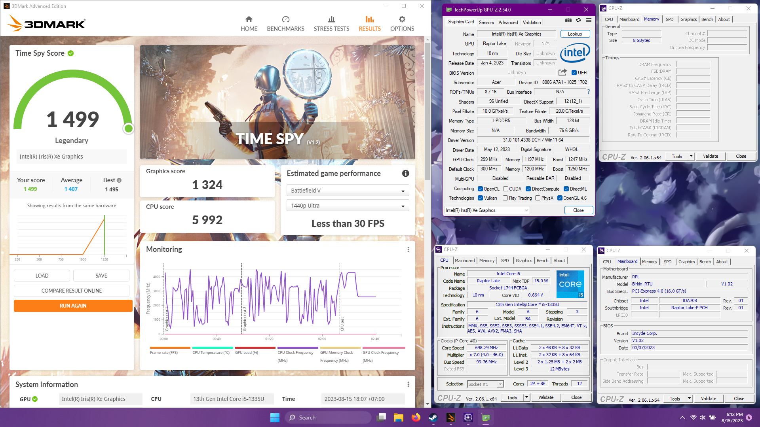
Task: Open Steam from the taskbar
Action: pyautogui.click(x=433, y=418)
